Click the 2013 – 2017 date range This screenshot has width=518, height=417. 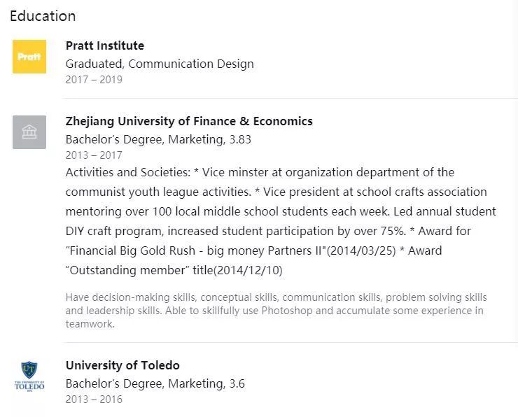pos(94,155)
